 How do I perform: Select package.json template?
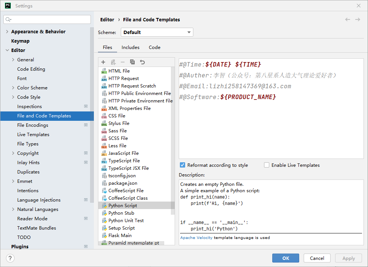123,183
